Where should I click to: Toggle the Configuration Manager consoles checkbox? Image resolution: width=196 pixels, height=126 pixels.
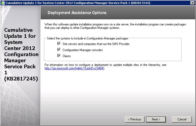[59, 50]
